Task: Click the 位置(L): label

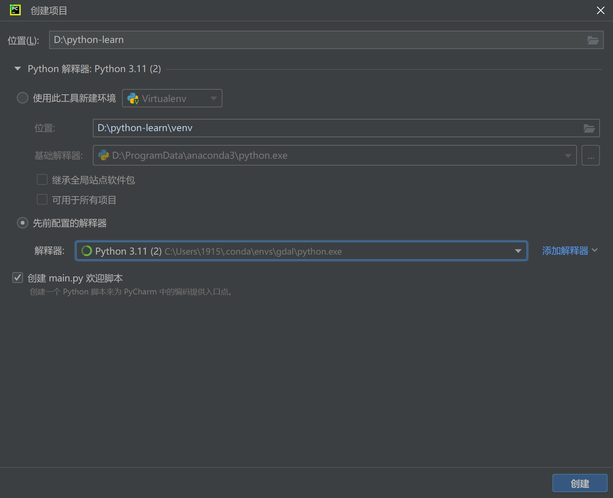Action: coord(23,40)
